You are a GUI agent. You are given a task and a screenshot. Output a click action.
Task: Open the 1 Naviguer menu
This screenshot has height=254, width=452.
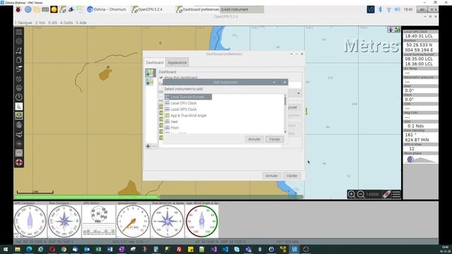pyautogui.click(x=23, y=23)
